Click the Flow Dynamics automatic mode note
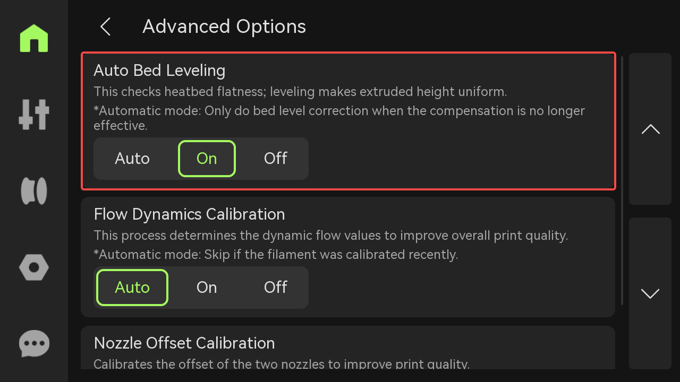This screenshot has height=382, width=680. click(x=276, y=255)
